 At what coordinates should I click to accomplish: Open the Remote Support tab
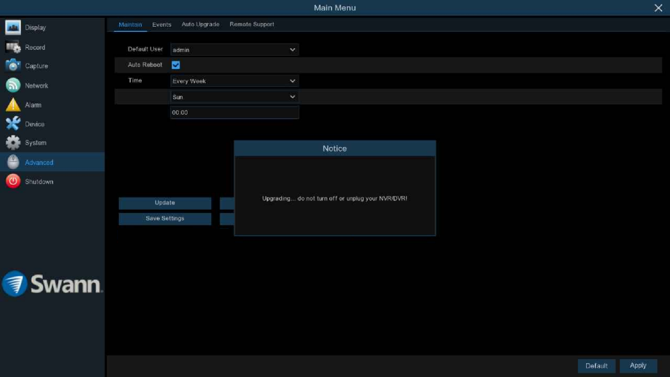tap(252, 24)
